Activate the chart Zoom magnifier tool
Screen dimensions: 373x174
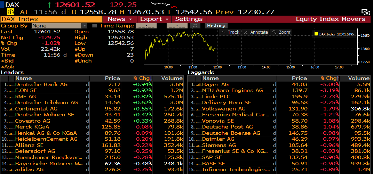point(281,32)
